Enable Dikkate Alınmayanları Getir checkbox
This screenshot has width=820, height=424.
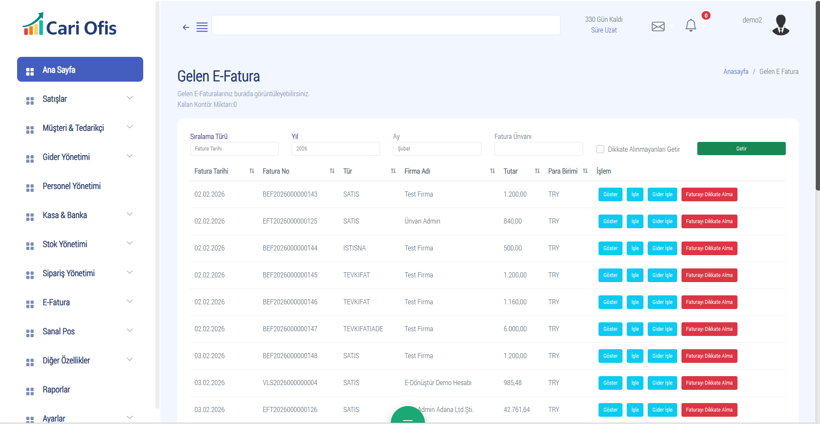tap(600, 149)
